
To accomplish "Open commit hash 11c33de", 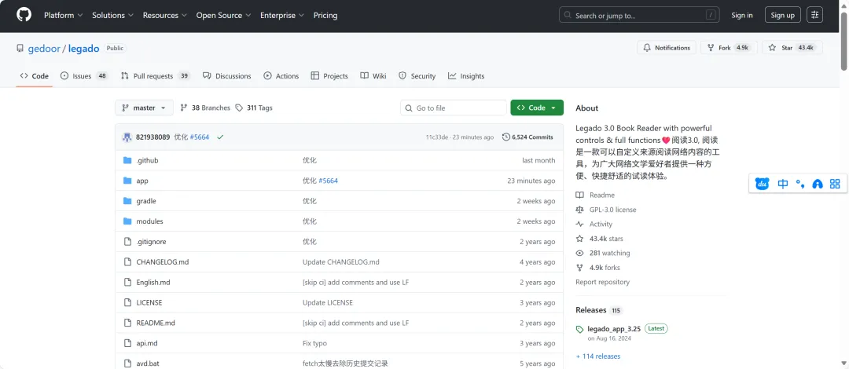I will (x=437, y=137).
